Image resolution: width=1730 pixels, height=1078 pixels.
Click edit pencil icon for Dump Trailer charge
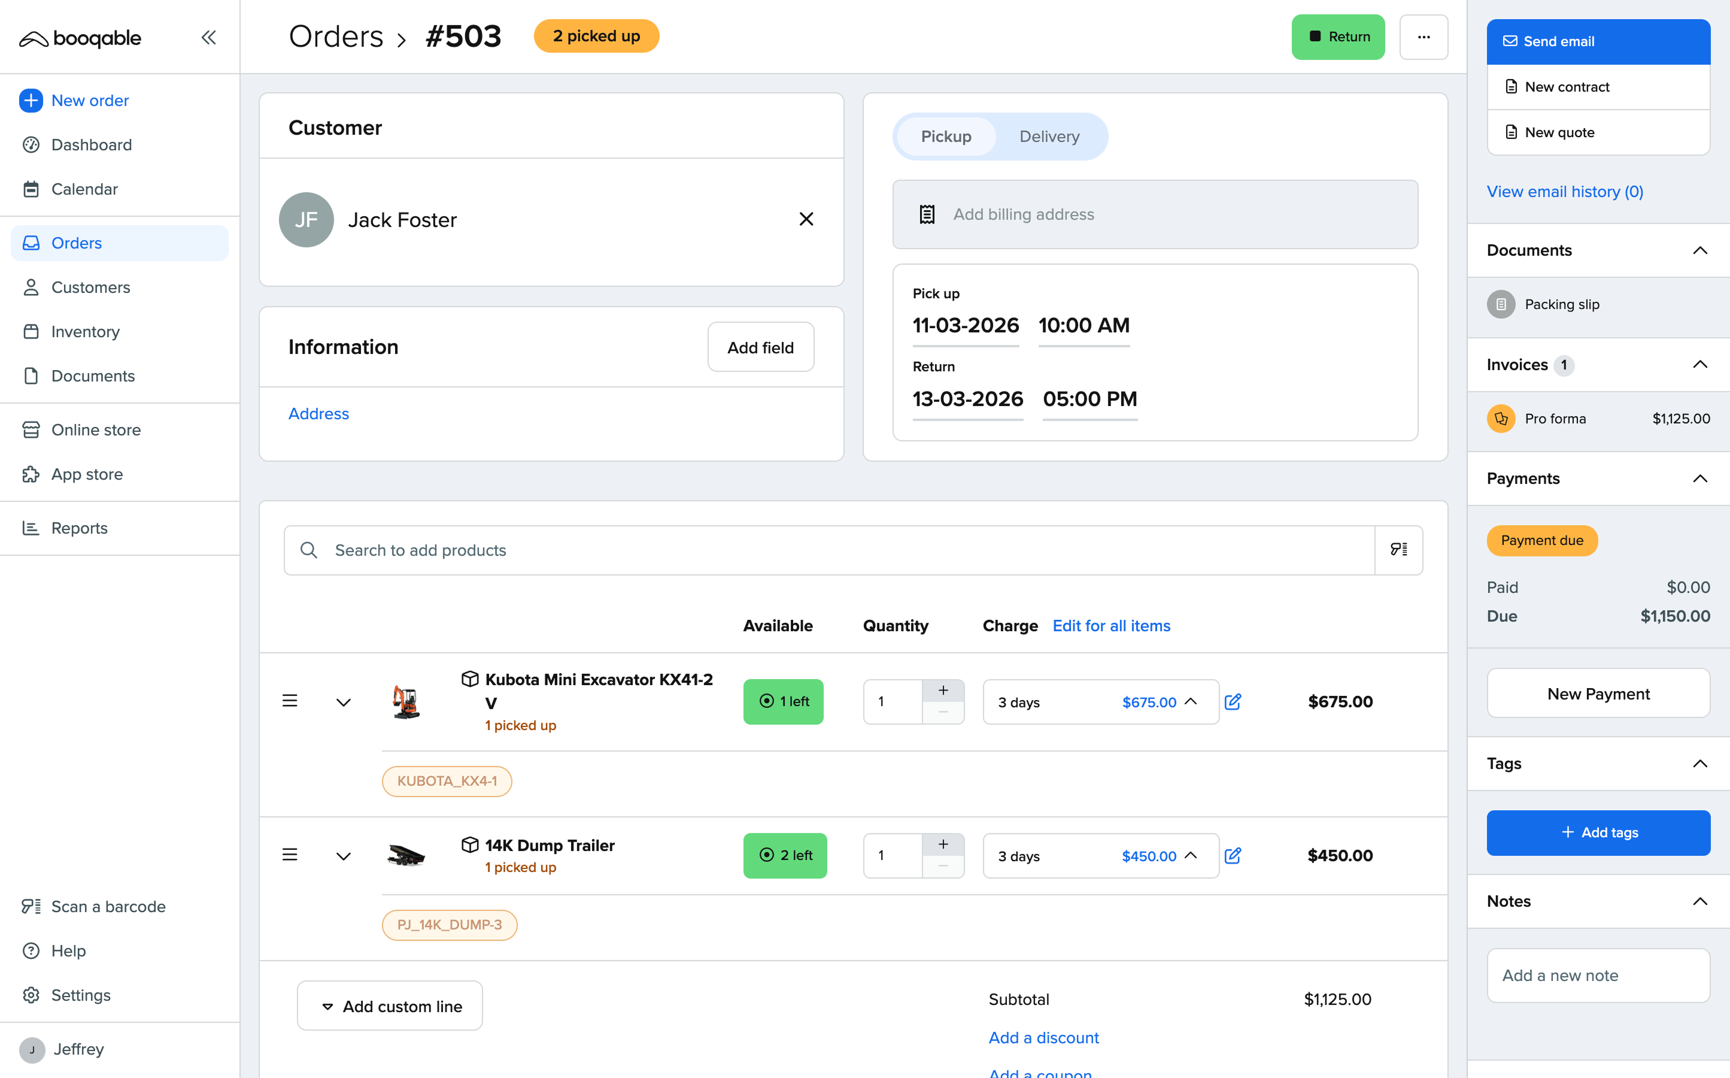click(x=1233, y=855)
